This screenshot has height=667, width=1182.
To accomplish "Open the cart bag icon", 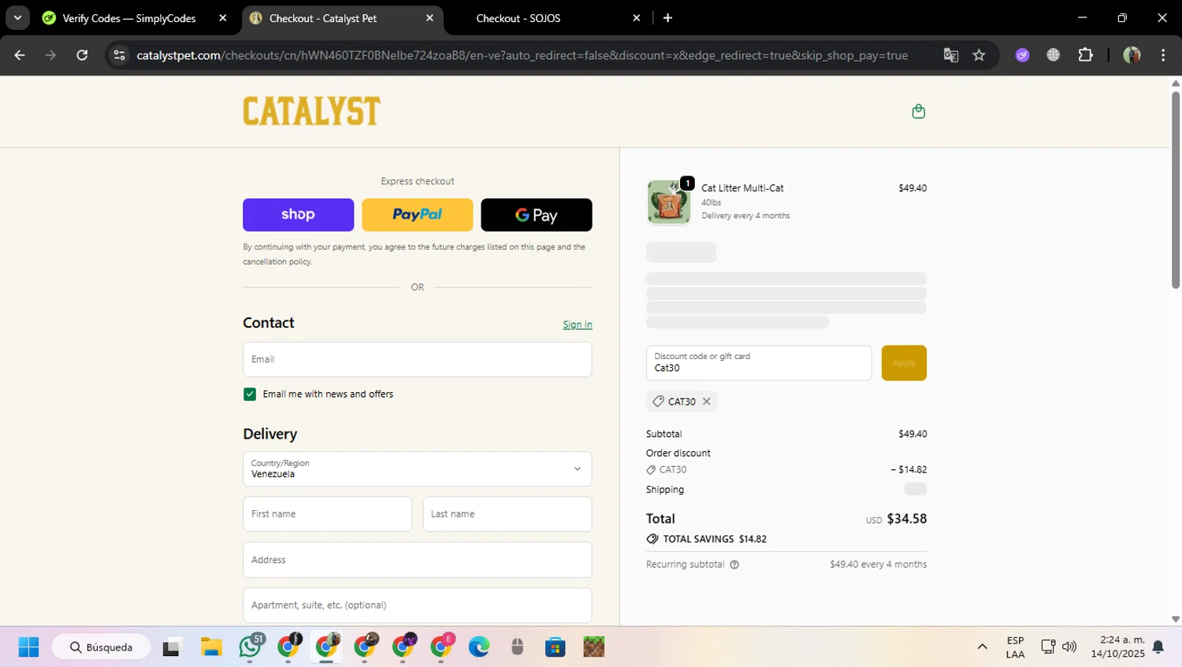I will pos(918,111).
